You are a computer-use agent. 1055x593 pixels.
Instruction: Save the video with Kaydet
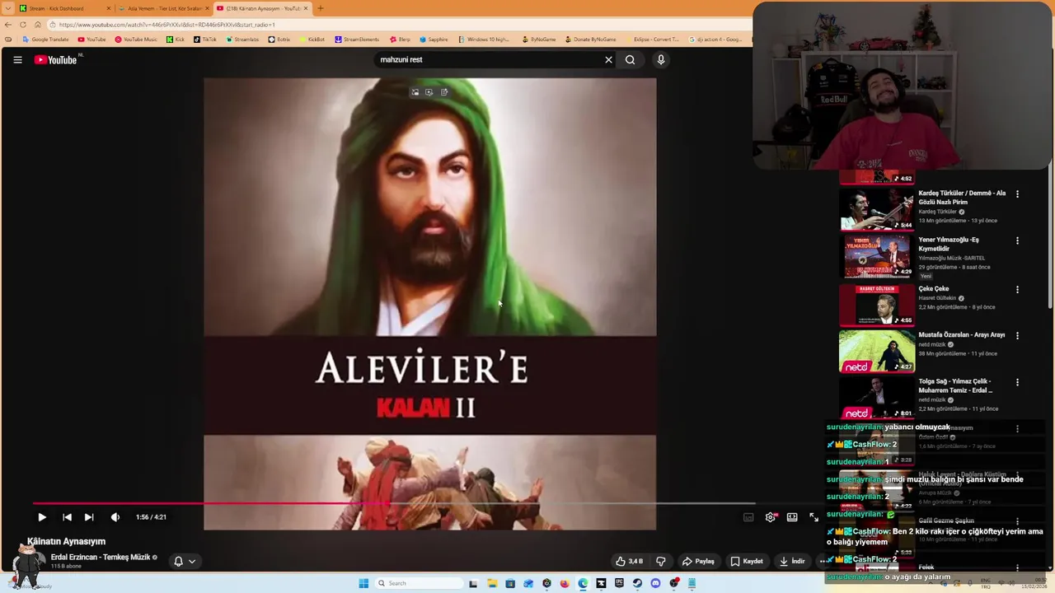748,562
